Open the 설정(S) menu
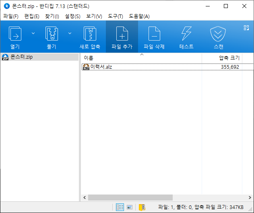Screen dimensions: 254x213 [x=72, y=16]
